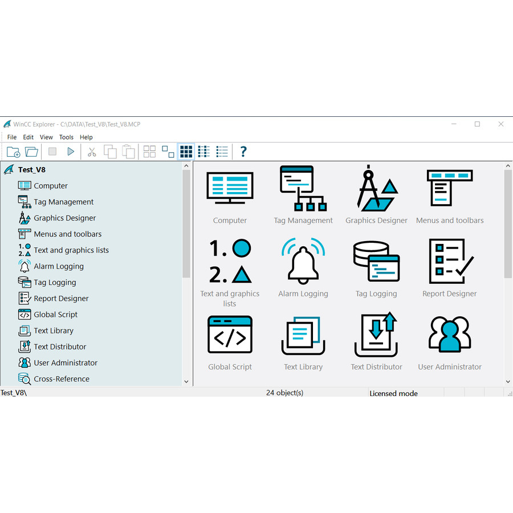Click the large Text Distributor icon
513x513 pixels.
pos(377,335)
